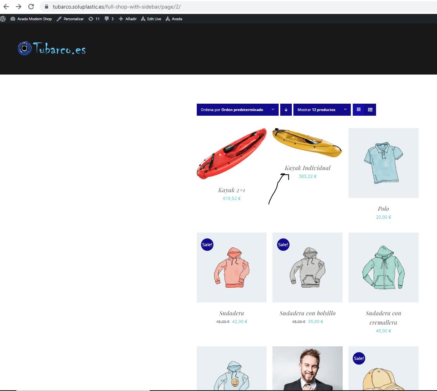The image size is (437, 391).
Task: Click sale price 42,00 €
Action: click(240, 321)
